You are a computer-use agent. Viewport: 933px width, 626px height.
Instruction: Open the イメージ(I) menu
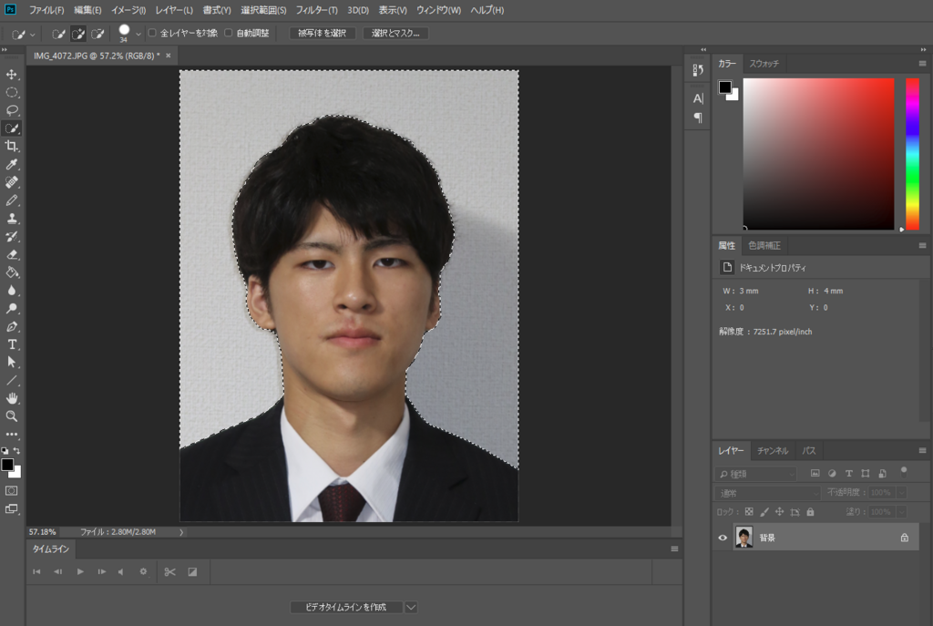pyautogui.click(x=128, y=10)
